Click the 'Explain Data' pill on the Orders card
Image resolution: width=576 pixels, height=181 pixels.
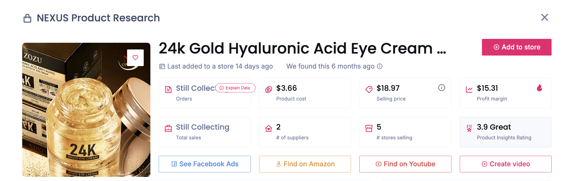coord(235,88)
